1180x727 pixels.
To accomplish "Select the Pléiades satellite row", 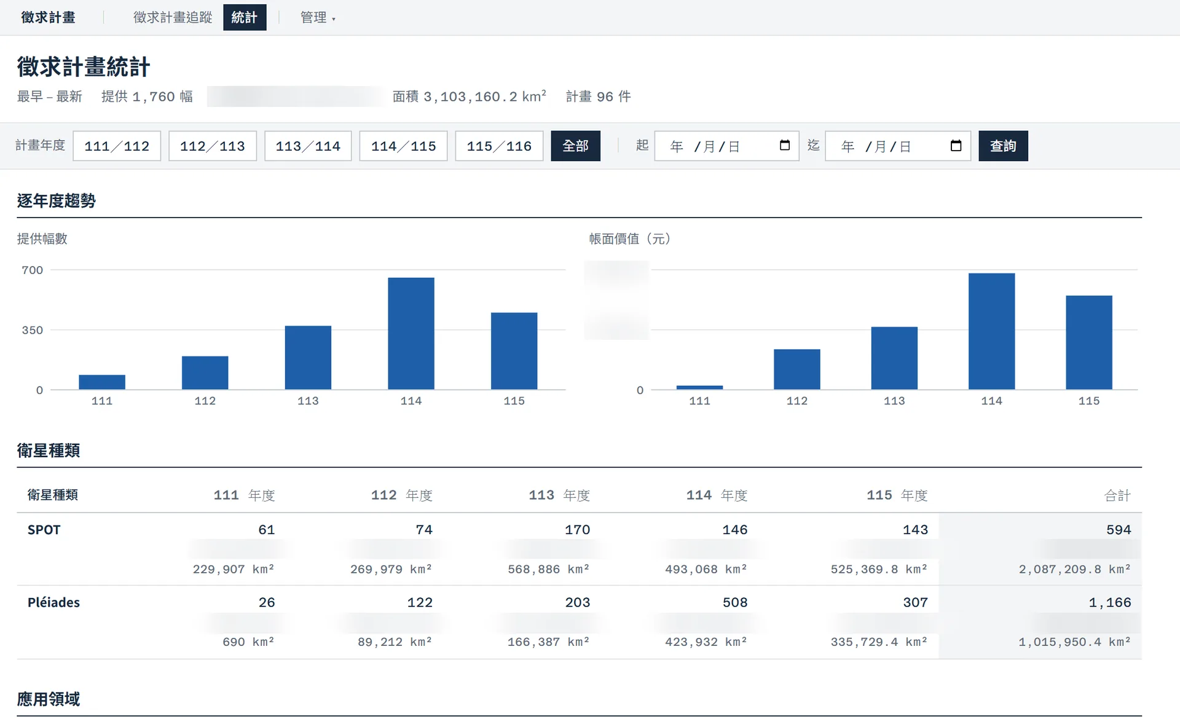I will 579,622.
